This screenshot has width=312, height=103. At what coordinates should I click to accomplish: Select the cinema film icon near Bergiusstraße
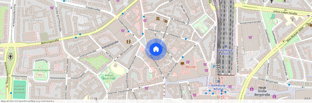129,42
